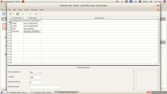This screenshot has height=94, width=167.
Task: Click the red recording indicator icon in top panel
Action: point(117,2)
